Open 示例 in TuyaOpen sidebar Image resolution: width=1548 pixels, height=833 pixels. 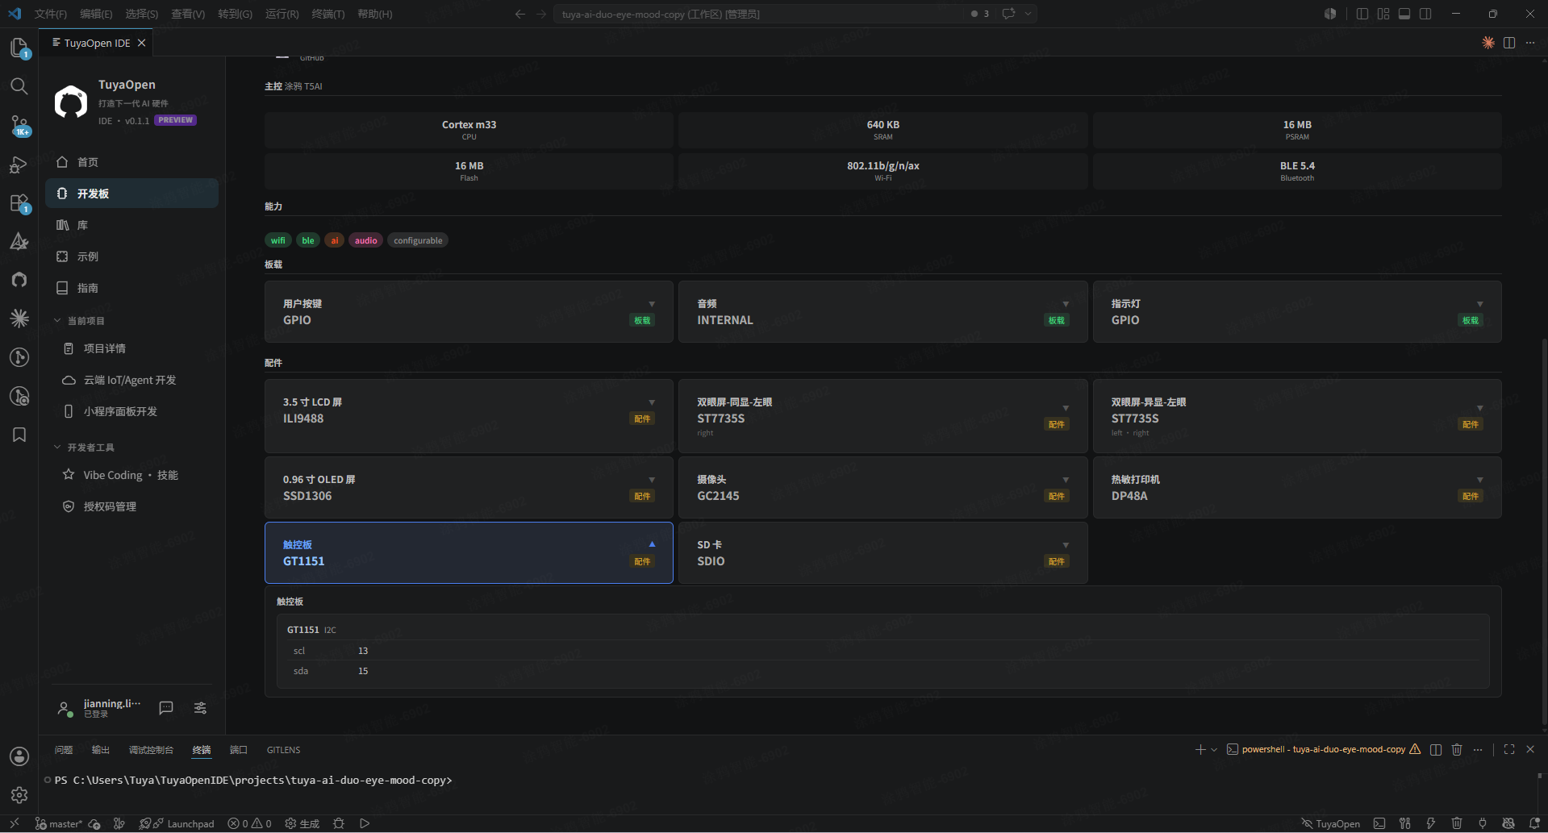(x=132, y=256)
